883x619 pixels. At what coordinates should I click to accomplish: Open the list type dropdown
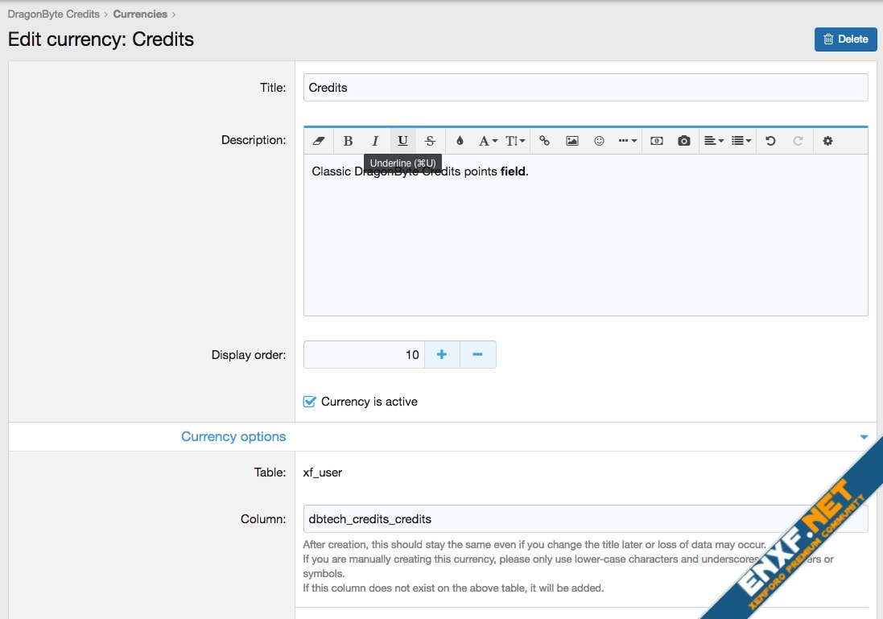741,141
